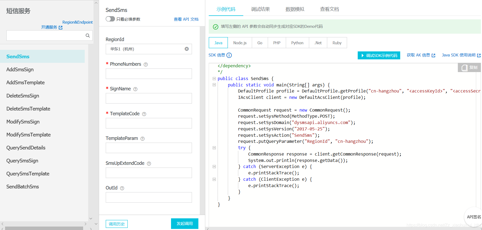The height and width of the screenshot is (230, 482).
Task: Focus the SignName input field
Action: pyautogui.click(x=149, y=98)
